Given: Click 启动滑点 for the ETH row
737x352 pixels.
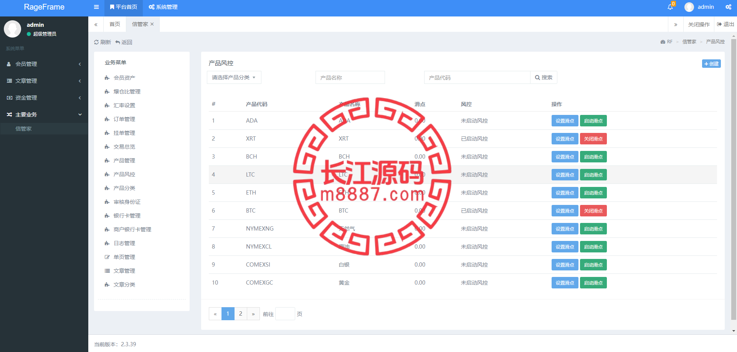Looking at the screenshot, I should (593, 193).
